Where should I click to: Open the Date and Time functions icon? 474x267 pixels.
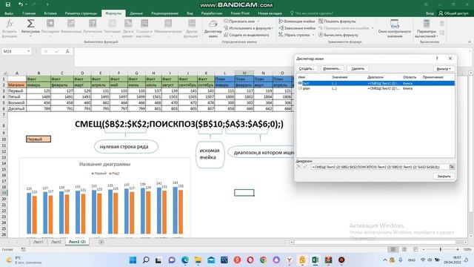point(128,24)
